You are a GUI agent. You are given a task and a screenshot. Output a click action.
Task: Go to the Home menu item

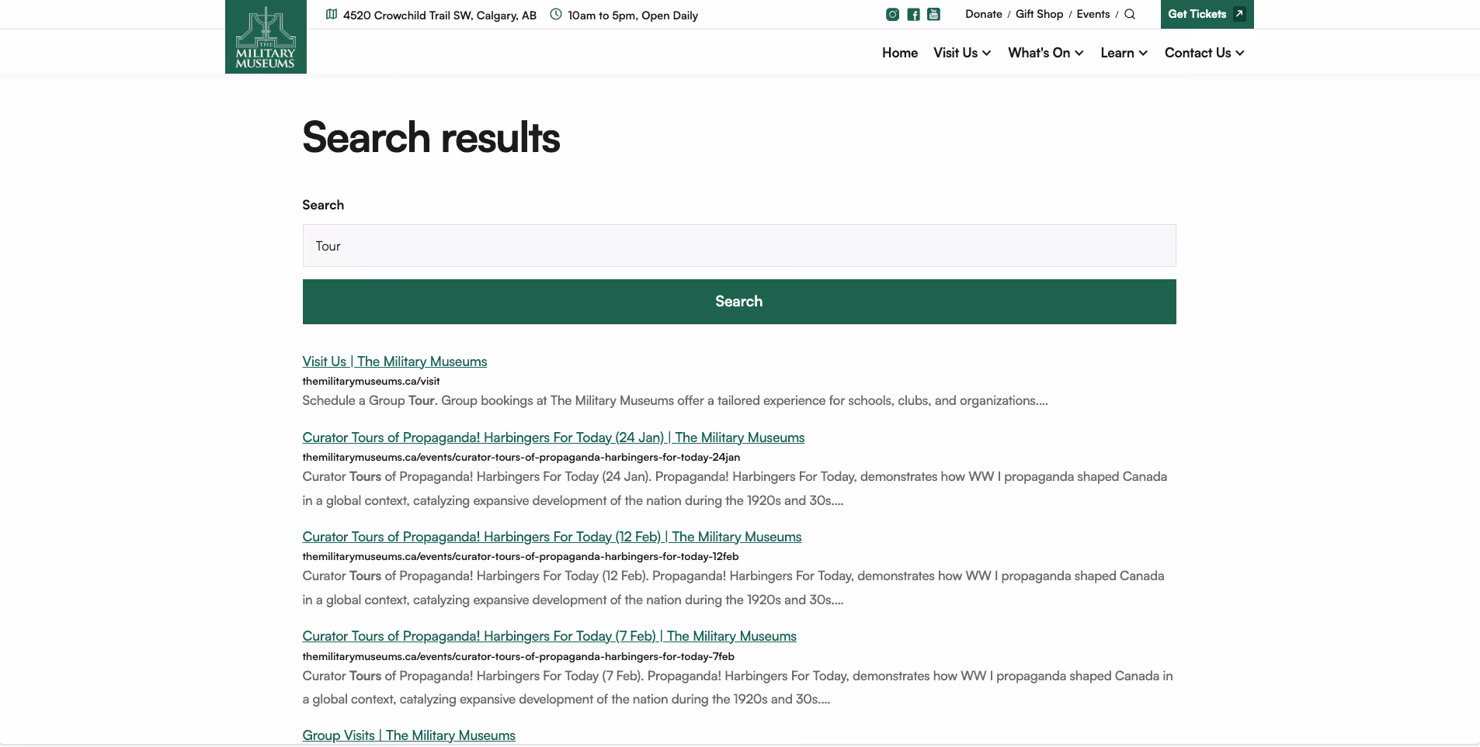point(900,53)
